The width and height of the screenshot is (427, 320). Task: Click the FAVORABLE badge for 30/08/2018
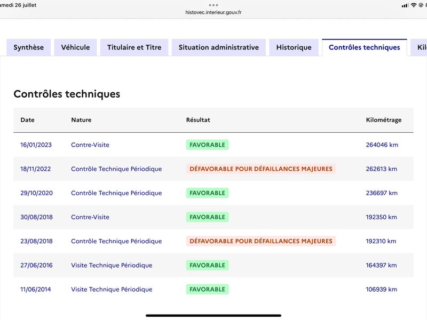coord(207,217)
